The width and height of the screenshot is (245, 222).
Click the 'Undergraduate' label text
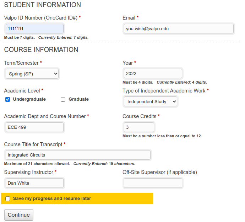(x=29, y=99)
